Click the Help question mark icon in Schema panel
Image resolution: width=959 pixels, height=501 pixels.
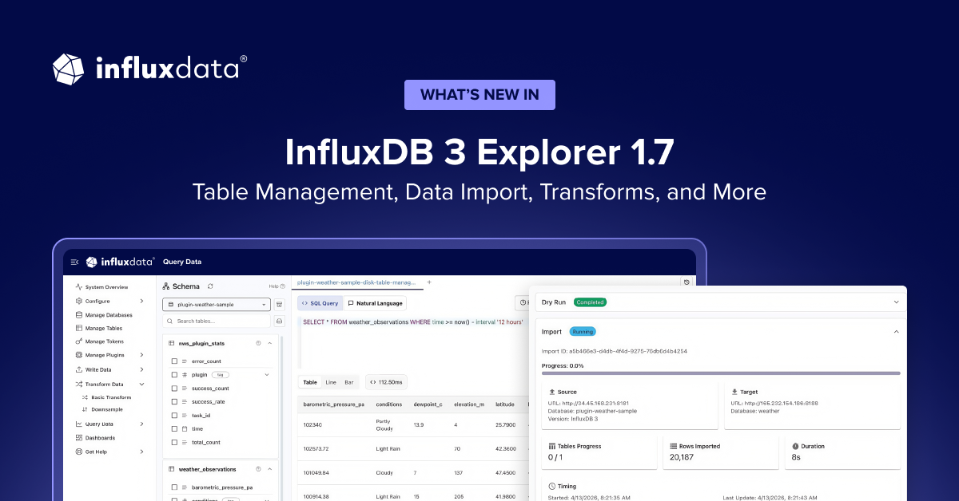(x=283, y=286)
